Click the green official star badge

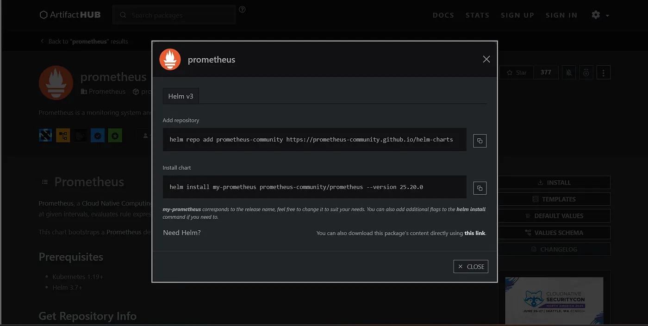coord(115,135)
